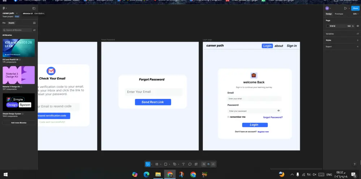Select the Frame tool in bottom toolbar
361x179 pixels.
157,164
